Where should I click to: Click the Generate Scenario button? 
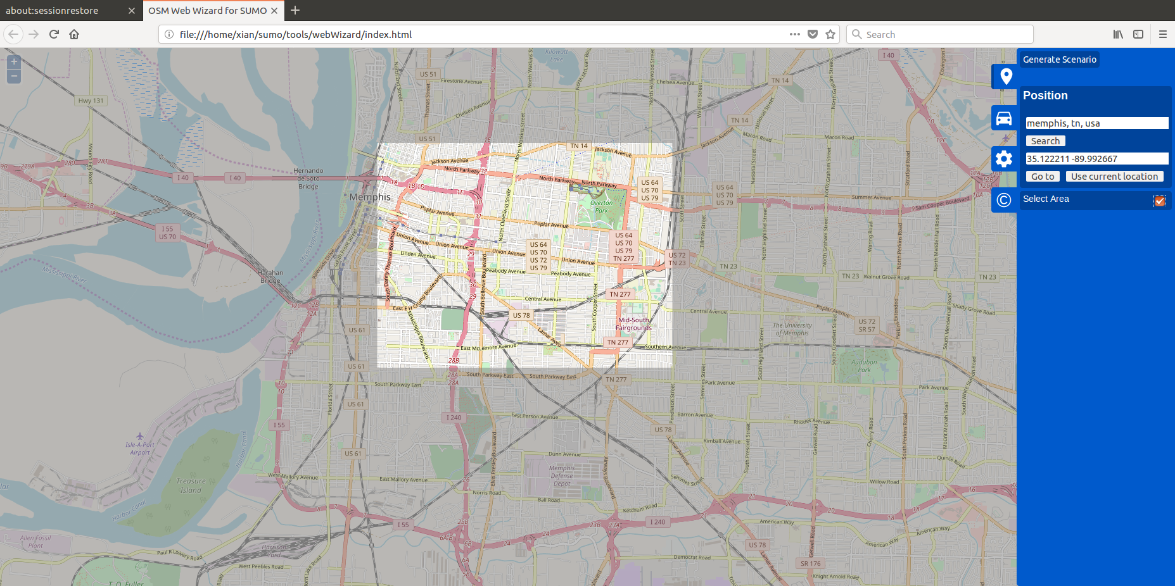tap(1059, 59)
